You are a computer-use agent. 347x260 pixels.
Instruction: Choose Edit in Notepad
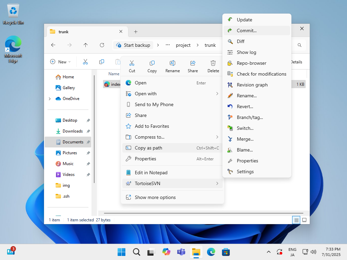[x=172, y=173]
